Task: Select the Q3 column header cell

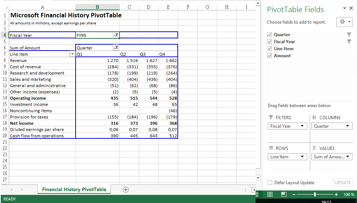Action: pyautogui.click(x=149, y=54)
